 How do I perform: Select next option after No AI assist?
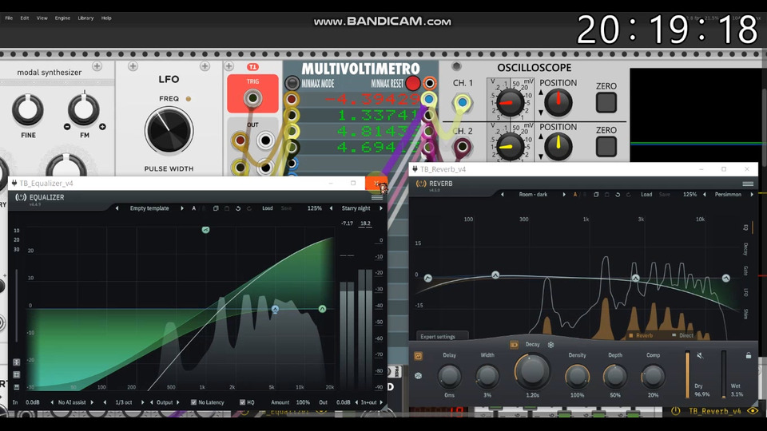[92, 402]
